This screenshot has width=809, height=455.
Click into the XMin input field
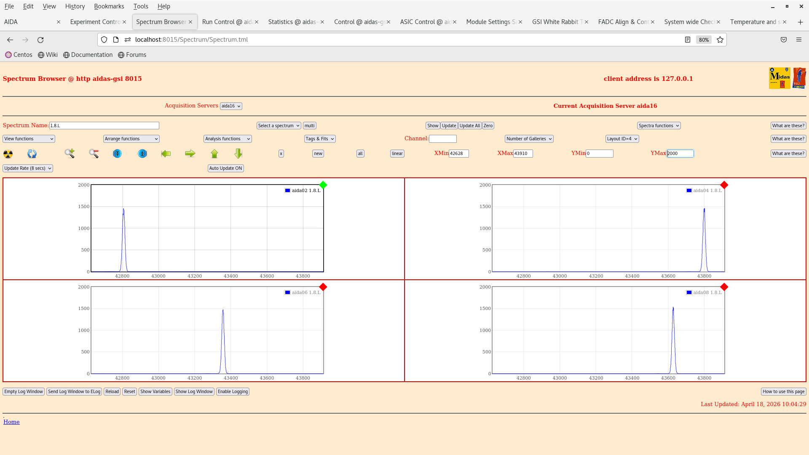pos(458,154)
